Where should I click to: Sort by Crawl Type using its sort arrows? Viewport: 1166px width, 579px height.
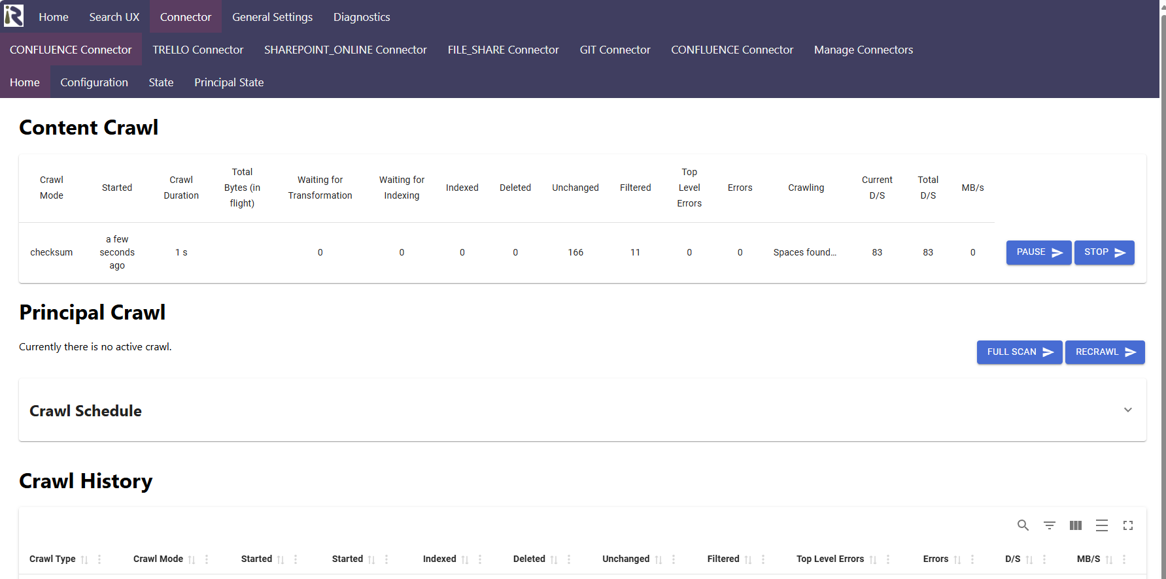[84, 559]
